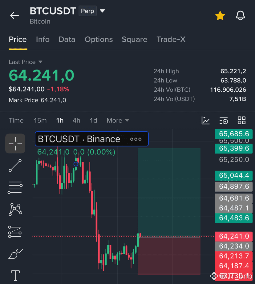Click the 64,483.6 price label
Image resolution: width=255 pixels, height=284 pixels.
point(234,218)
